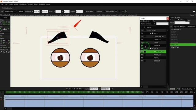Toggle the Sort checkbox in Actions panel
Screen dimensions: 196x110
[x=187, y=20]
